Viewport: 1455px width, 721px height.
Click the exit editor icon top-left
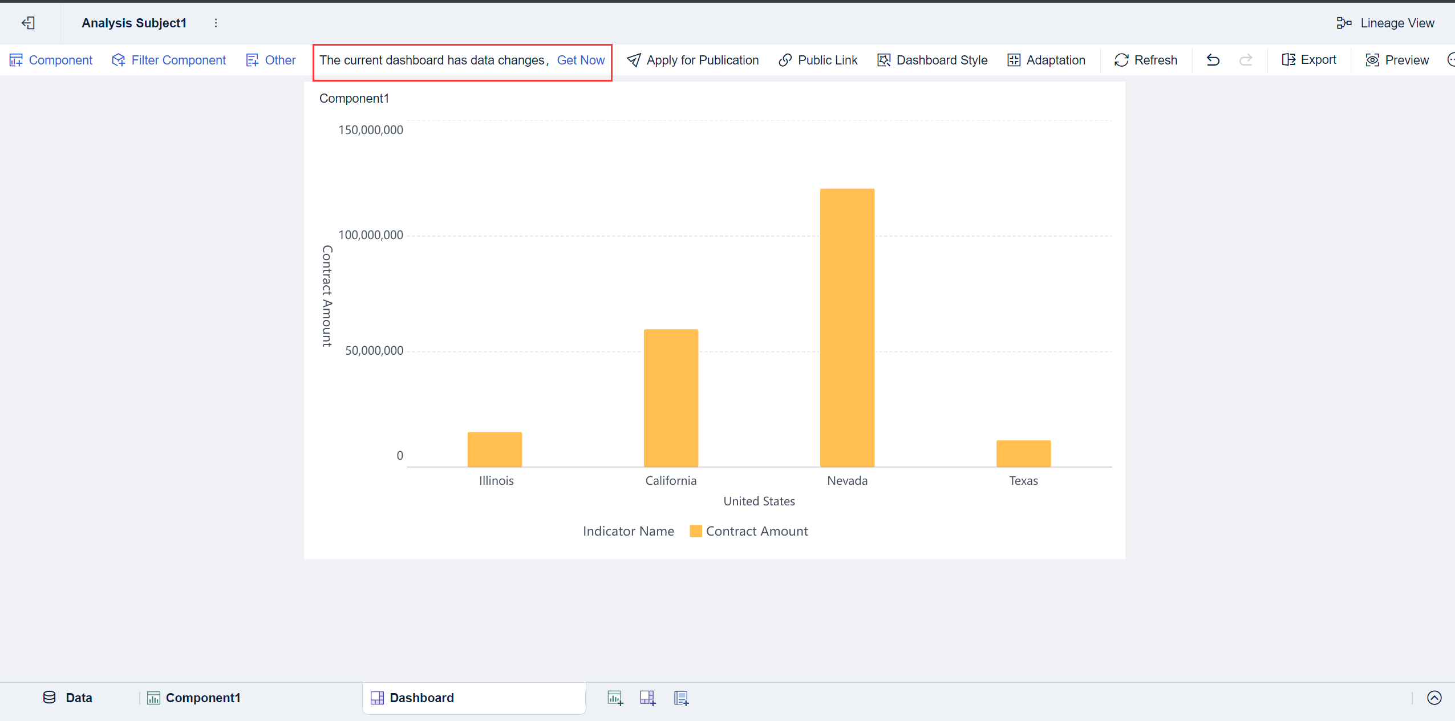pos(29,23)
